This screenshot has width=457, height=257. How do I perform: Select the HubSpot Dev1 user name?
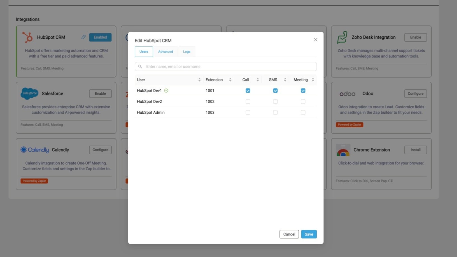[x=149, y=91]
